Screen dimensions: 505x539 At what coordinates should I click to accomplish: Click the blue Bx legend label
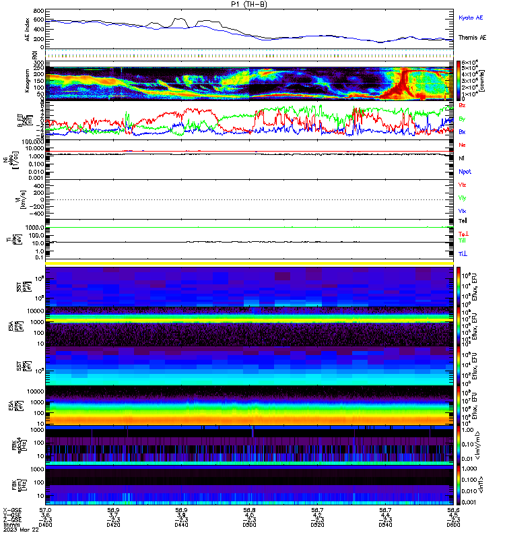tap(462, 132)
